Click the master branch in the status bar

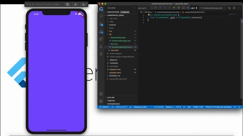tap(105, 107)
